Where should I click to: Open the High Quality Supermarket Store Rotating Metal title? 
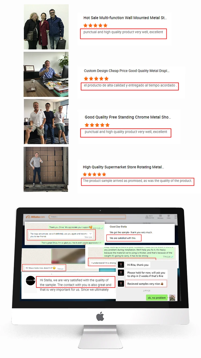point(123,167)
